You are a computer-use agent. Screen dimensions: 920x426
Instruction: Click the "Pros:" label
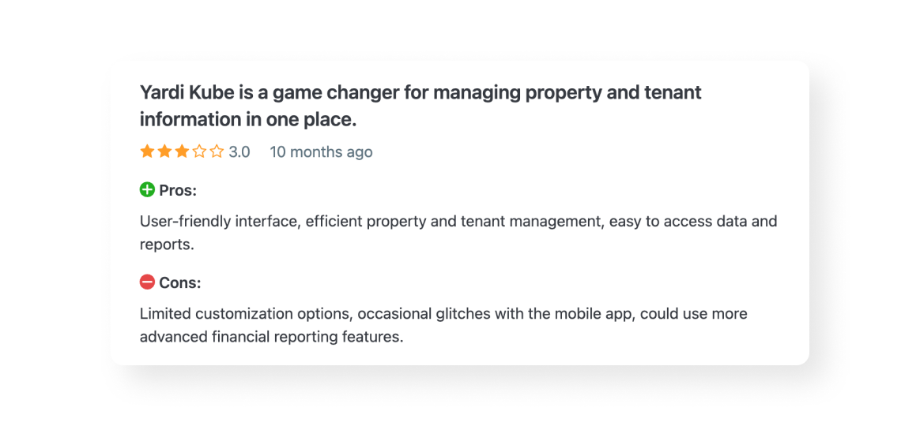[x=178, y=191]
